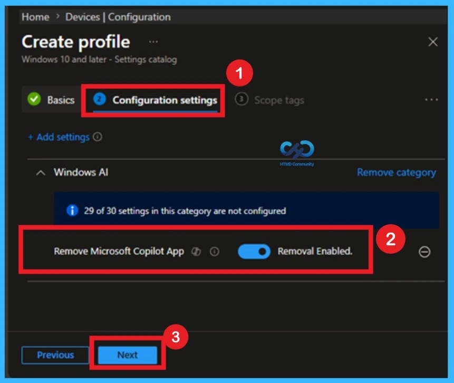This screenshot has width=454, height=383.
Task: Click the dual-configuration icon beside the Copilot setting label
Action: [197, 251]
